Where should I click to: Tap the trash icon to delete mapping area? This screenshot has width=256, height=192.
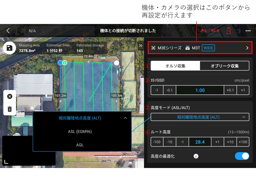(10, 109)
